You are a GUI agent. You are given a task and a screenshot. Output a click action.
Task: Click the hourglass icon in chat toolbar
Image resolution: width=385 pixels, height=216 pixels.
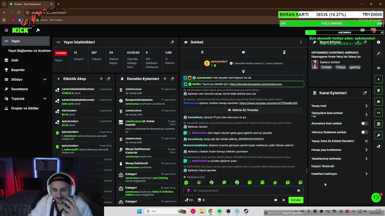[284, 52]
